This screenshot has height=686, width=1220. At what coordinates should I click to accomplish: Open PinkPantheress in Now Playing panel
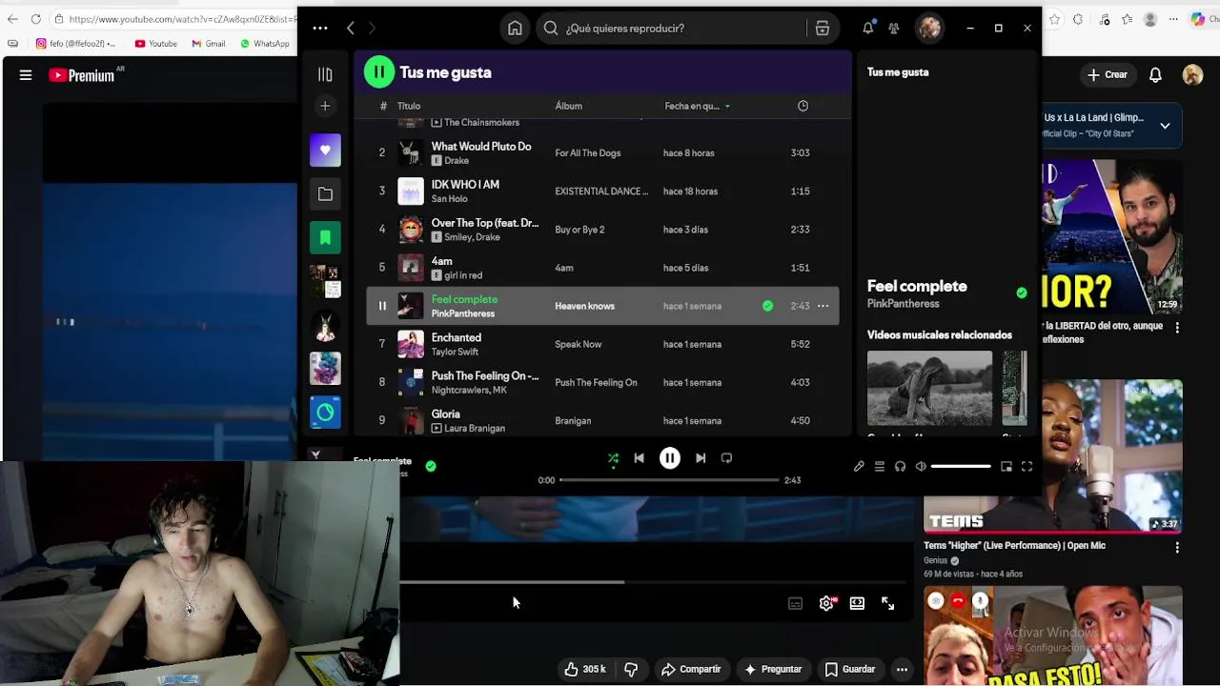pos(904,304)
